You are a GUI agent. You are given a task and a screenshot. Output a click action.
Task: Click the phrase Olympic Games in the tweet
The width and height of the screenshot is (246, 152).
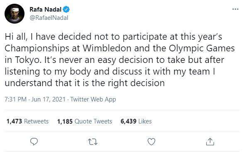click(x=202, y=48)
